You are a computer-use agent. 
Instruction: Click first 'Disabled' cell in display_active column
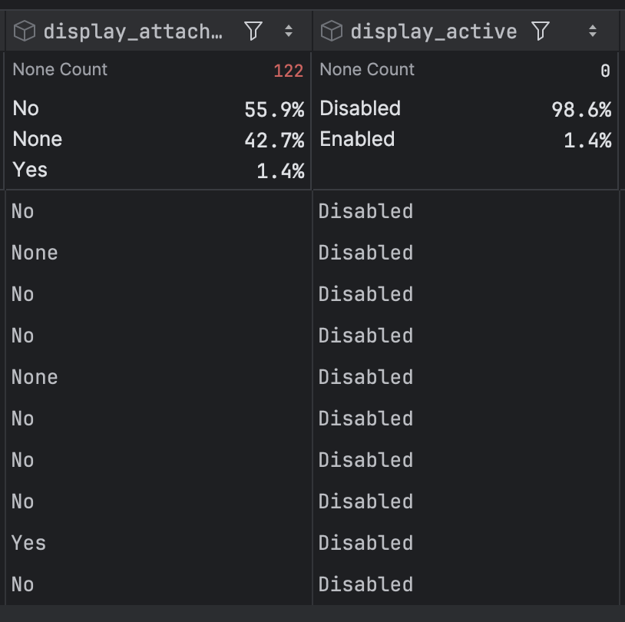(465, 211)
